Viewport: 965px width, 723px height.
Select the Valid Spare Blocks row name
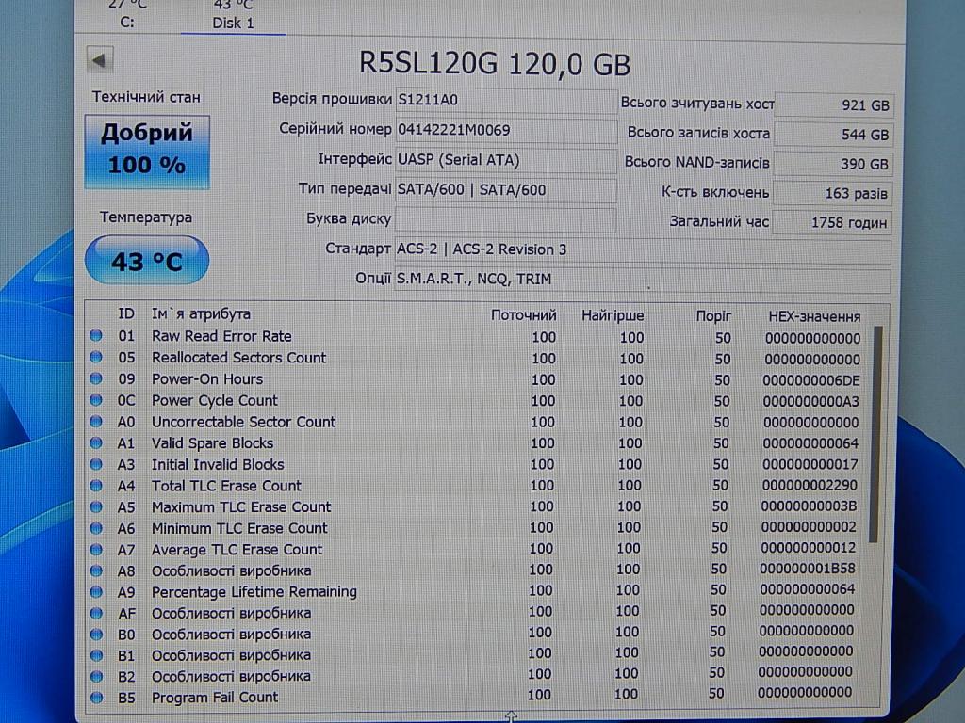(x=212, y=443)
